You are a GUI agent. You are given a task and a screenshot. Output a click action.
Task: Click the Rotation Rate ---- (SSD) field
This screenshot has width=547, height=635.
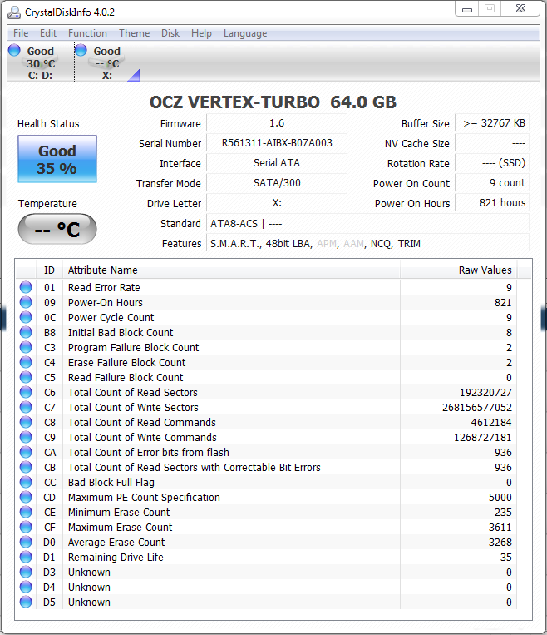pos(492,163)
